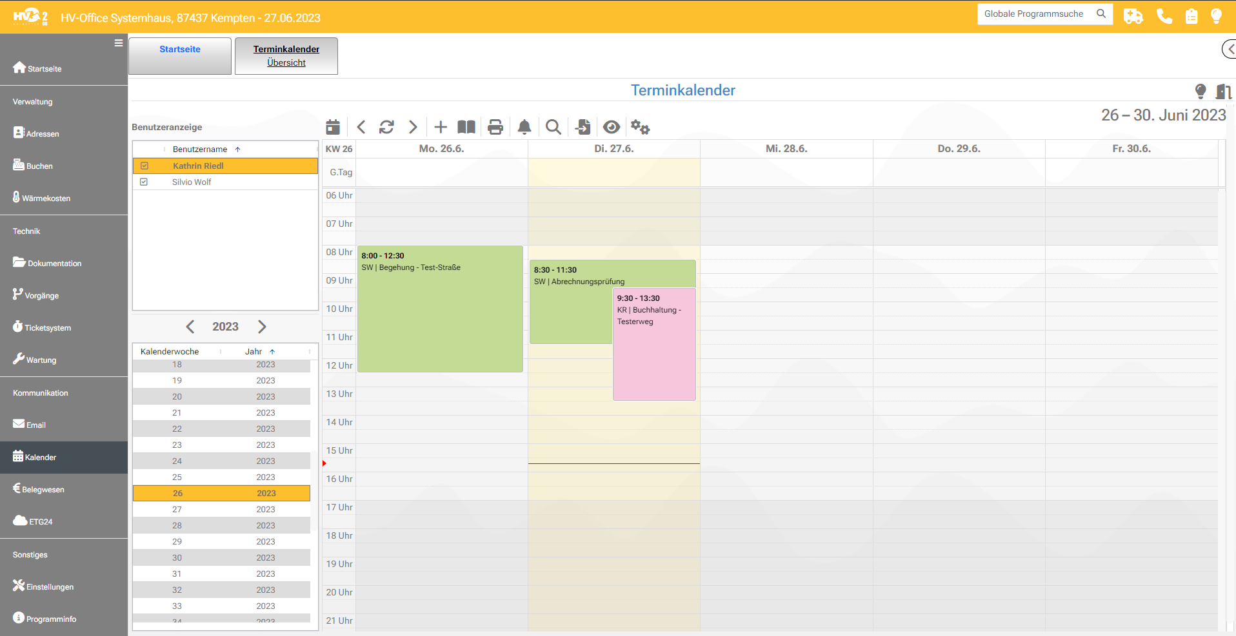
Task: Search appointments with magnifier icon
Action: 553,127
